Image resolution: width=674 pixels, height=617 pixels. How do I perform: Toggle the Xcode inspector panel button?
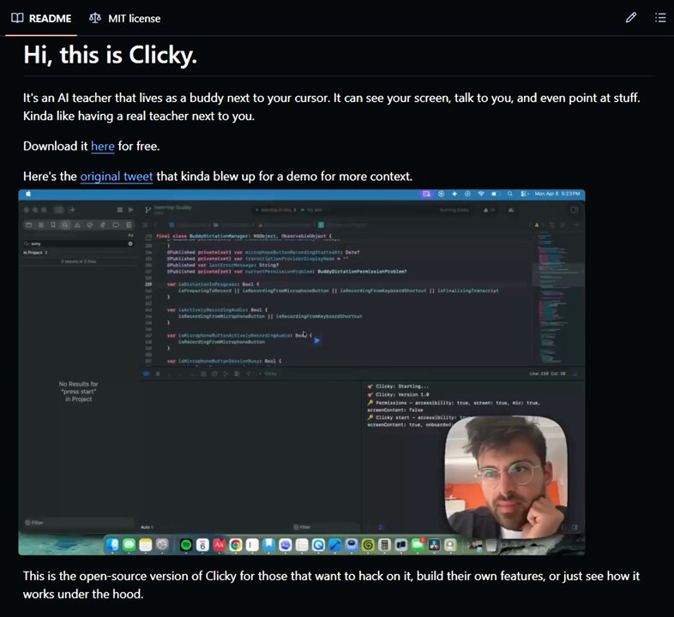(575, 210)
